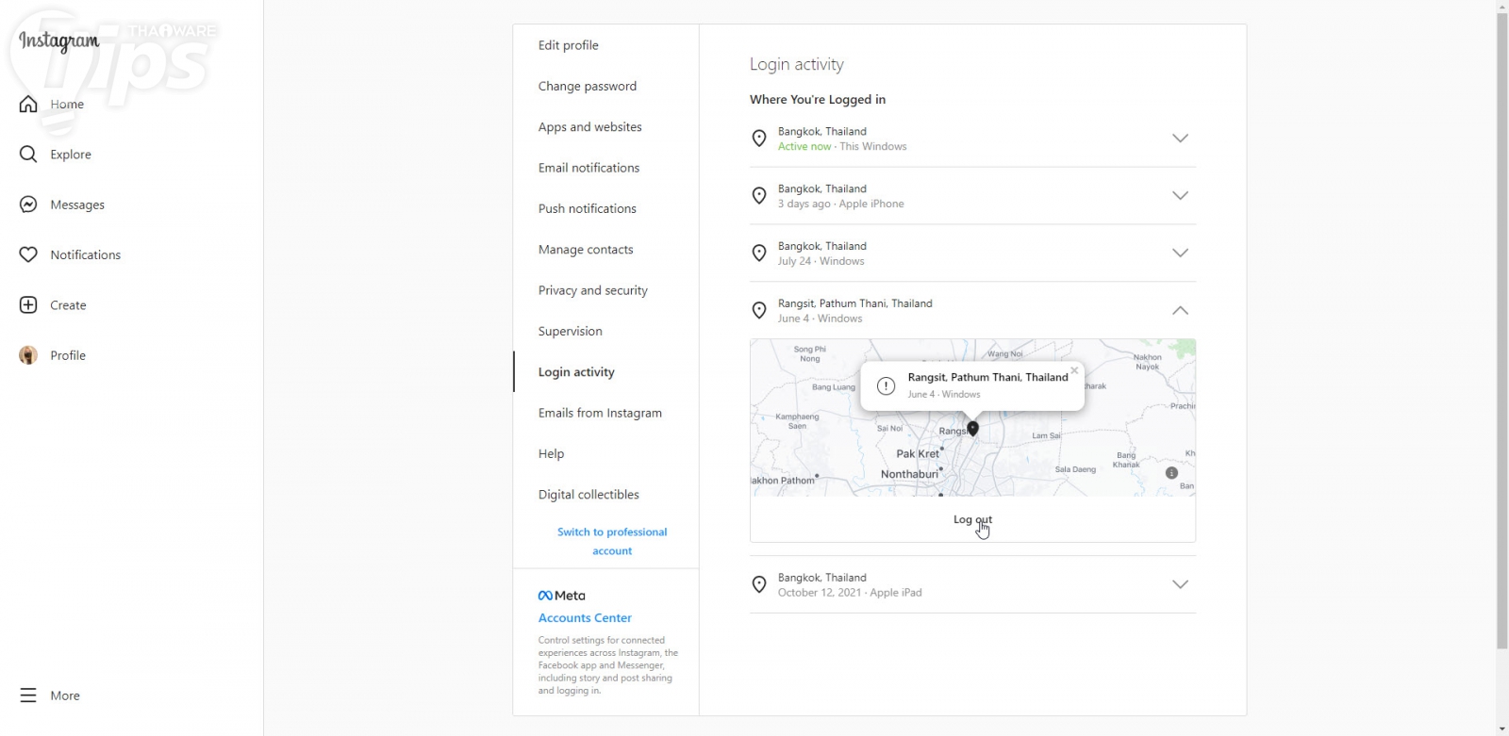Log out of the Rangsit session
This screenshot has width=1509, height=736.
coord(972,519)
